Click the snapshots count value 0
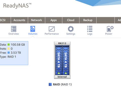121x94 pixels. [12, 49]
